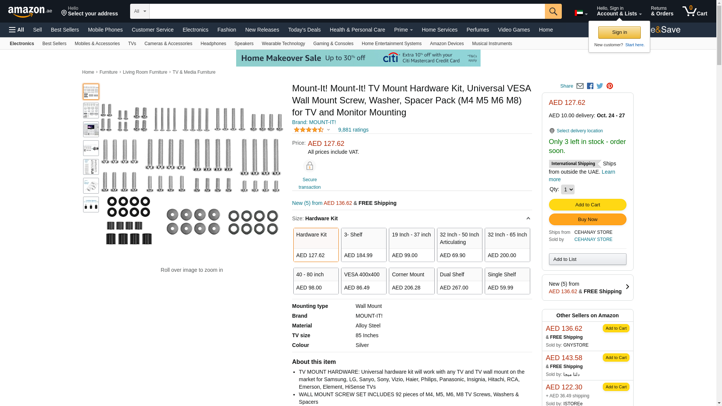Image resolution: width=722 pixels, height=406 pixels.
Task: Click the Amazon.ae logo
Action: 30,11
